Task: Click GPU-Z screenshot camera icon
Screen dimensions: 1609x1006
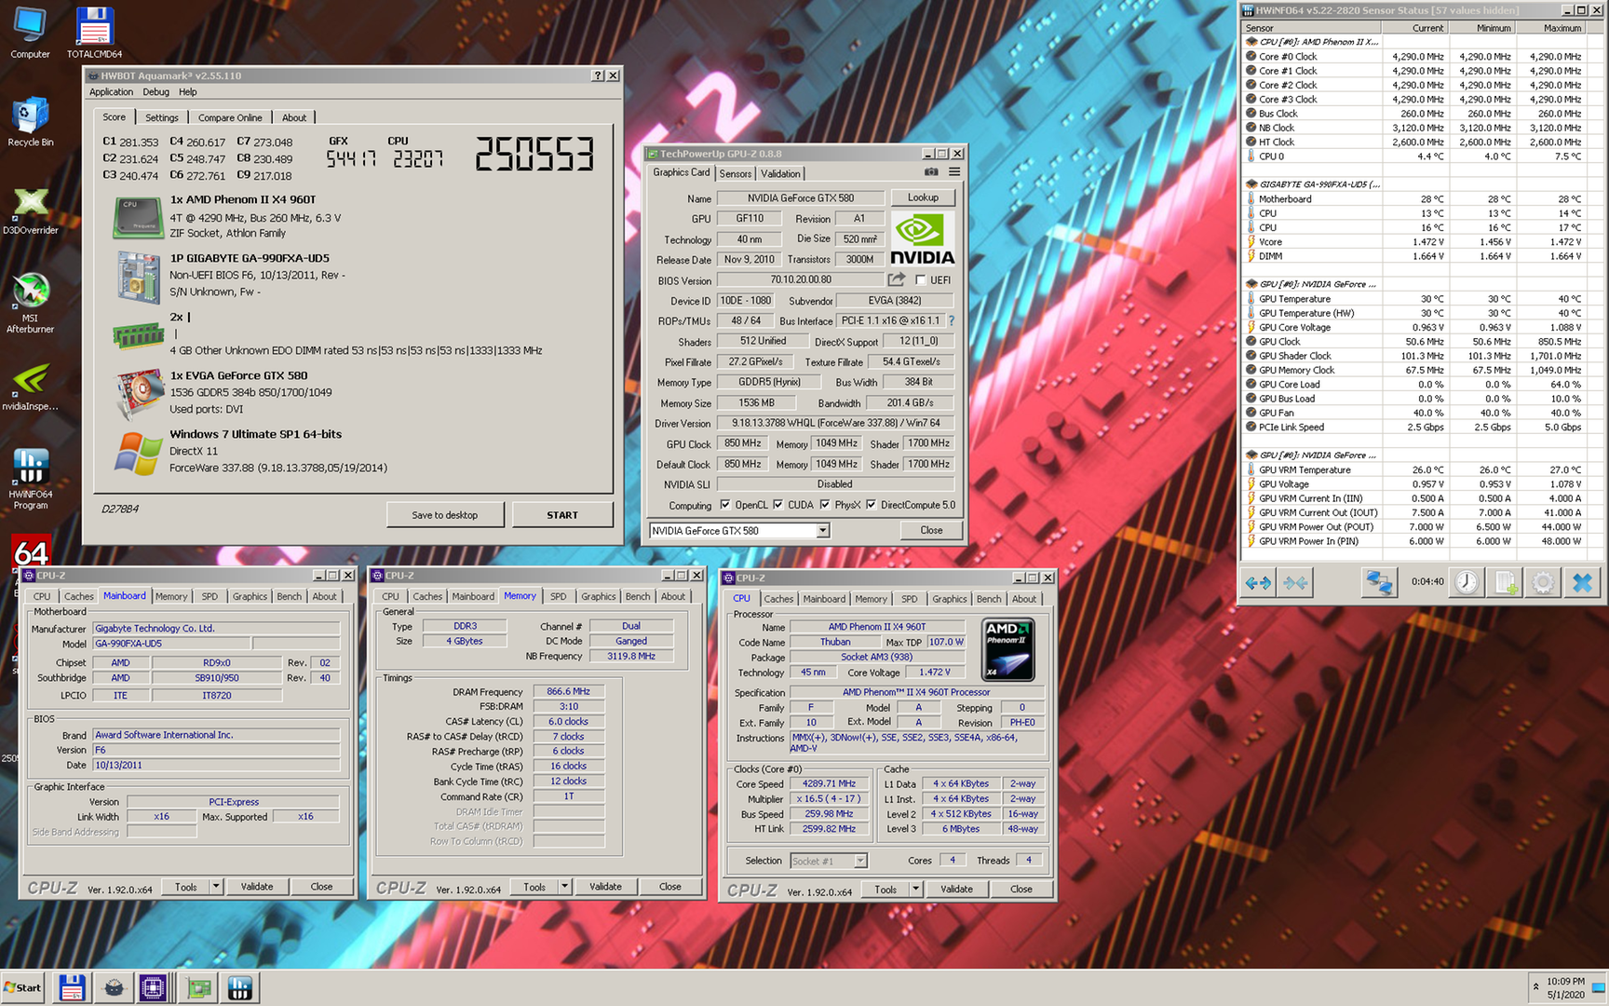Action: pyautogui.click(x=930, y=171)
